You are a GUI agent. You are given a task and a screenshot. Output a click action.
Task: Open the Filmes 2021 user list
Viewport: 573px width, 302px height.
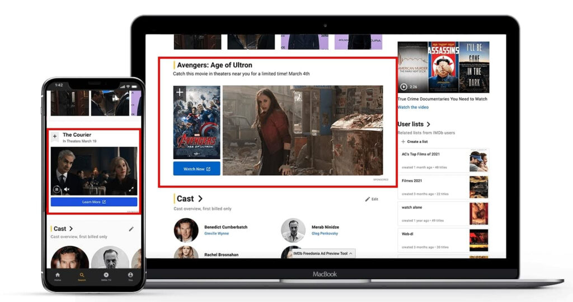(443, 187)
